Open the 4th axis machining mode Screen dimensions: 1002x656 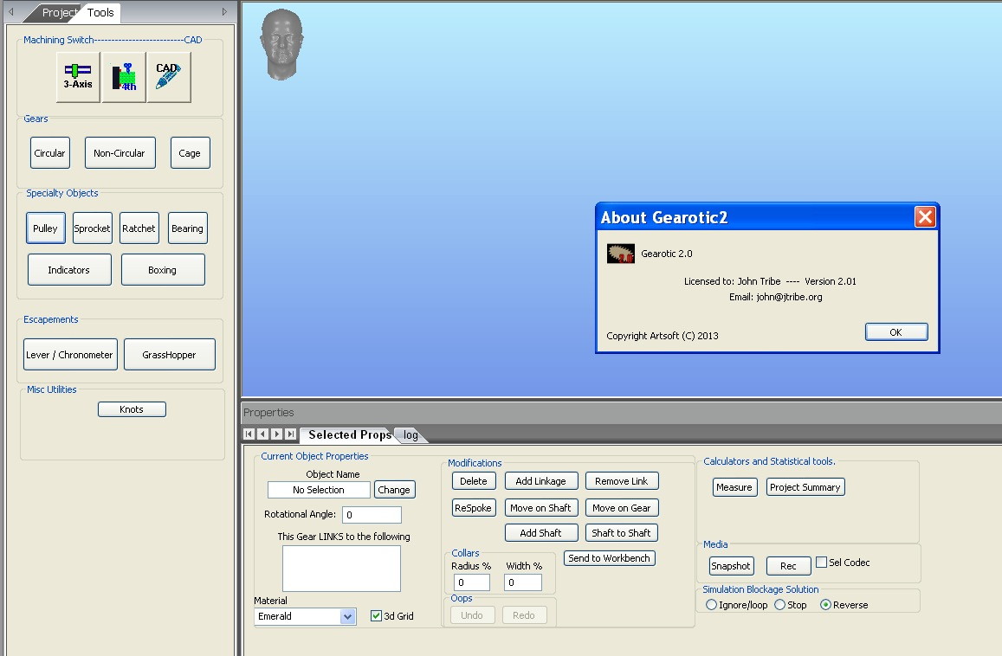pyautogui.click(x=124, y=77)
